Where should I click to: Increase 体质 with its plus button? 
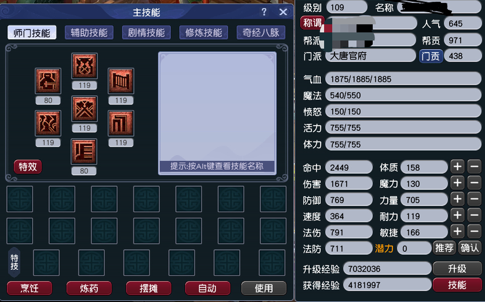pyautogui.click(x=457, y=167)
